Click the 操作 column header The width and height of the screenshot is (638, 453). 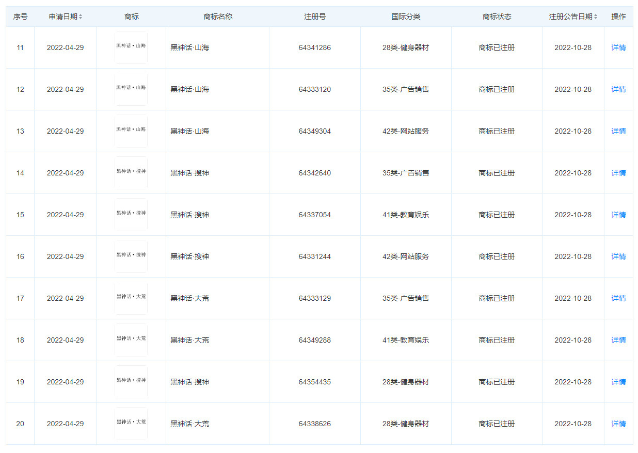pyautogui.click(x=618, y=17)
